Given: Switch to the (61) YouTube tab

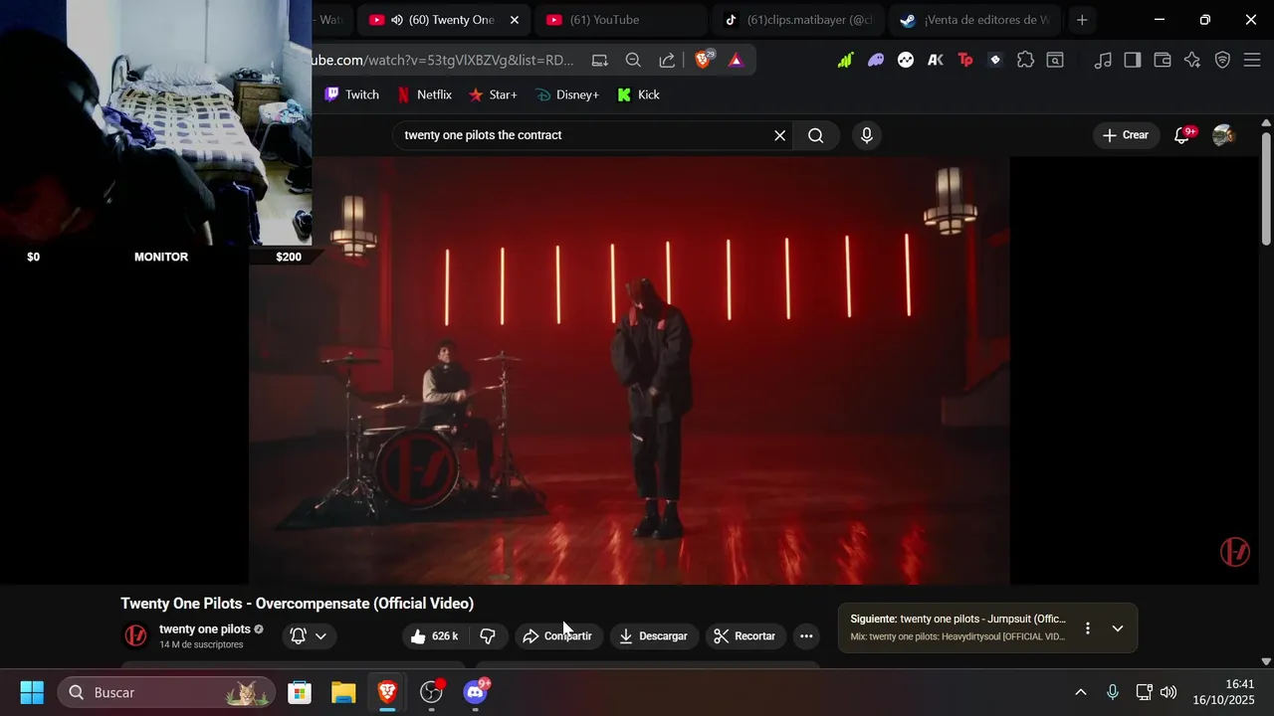Looking at the screenshot, I should click(620, 20).
